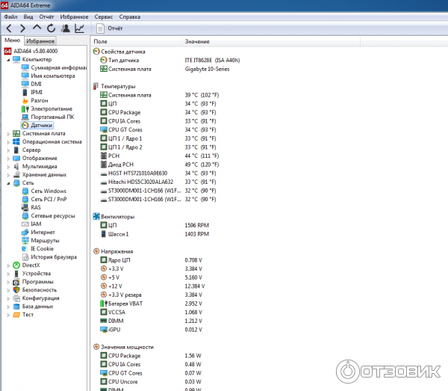448x391 pixels.
Task: Open the user icon in toolbar
Action: pos(66,28)
